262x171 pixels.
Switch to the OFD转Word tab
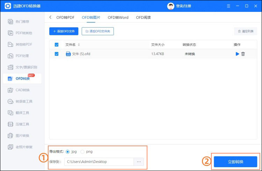tap(118, 17)
